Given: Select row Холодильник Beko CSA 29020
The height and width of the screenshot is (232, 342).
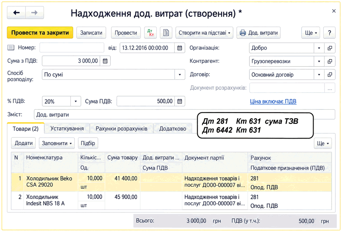Looking at the screenshot, I should pyautogui.click(x=171, y=182).
